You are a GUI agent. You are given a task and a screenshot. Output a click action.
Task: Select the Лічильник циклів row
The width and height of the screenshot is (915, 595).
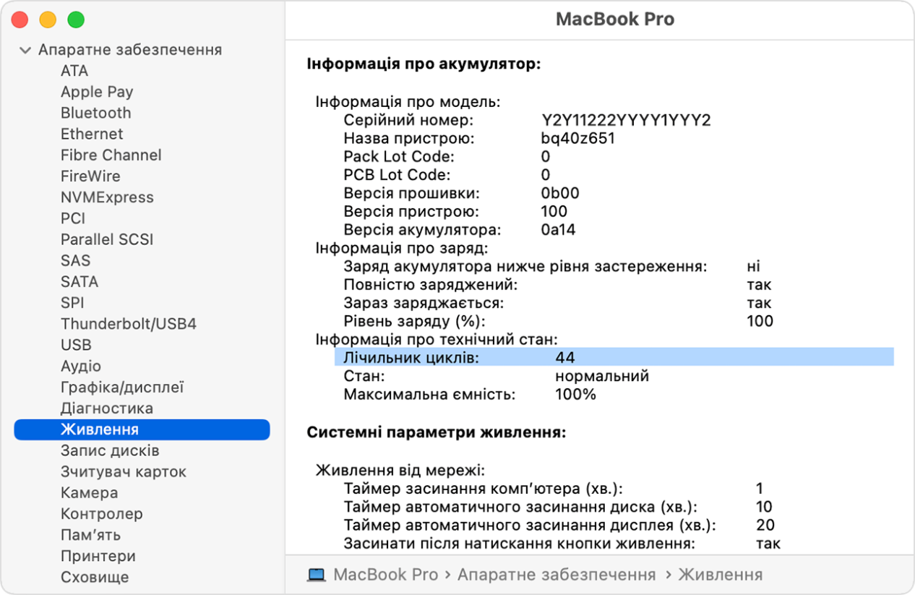(x=614, y=357)
